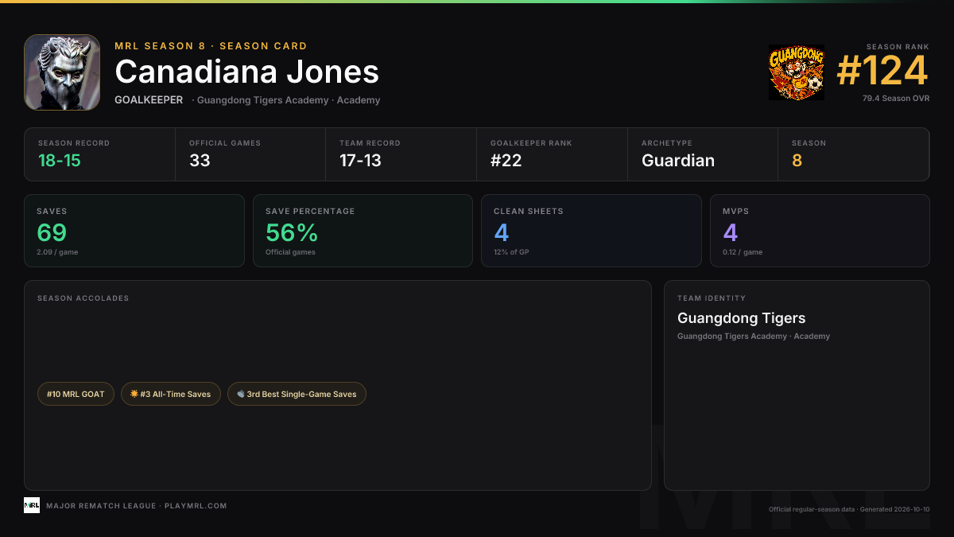The height and width of the screenshot is (537, 954).
Task: Click the Canadiana Jones player avatar
Action: pos(62,72)
